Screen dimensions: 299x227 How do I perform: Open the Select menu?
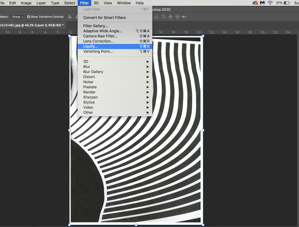tap(70, 3)
